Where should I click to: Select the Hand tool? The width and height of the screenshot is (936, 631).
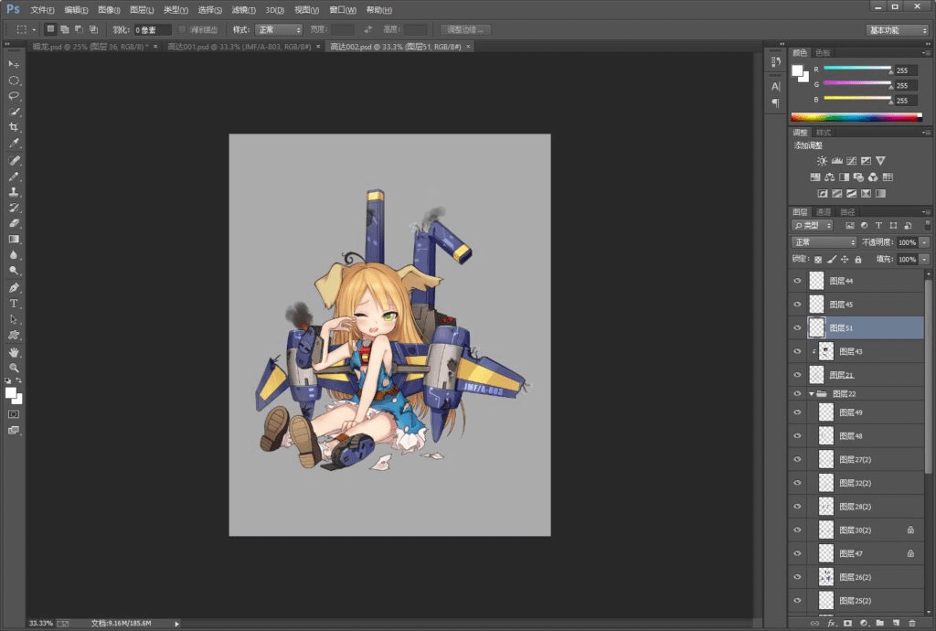click(x=14, y=352)
